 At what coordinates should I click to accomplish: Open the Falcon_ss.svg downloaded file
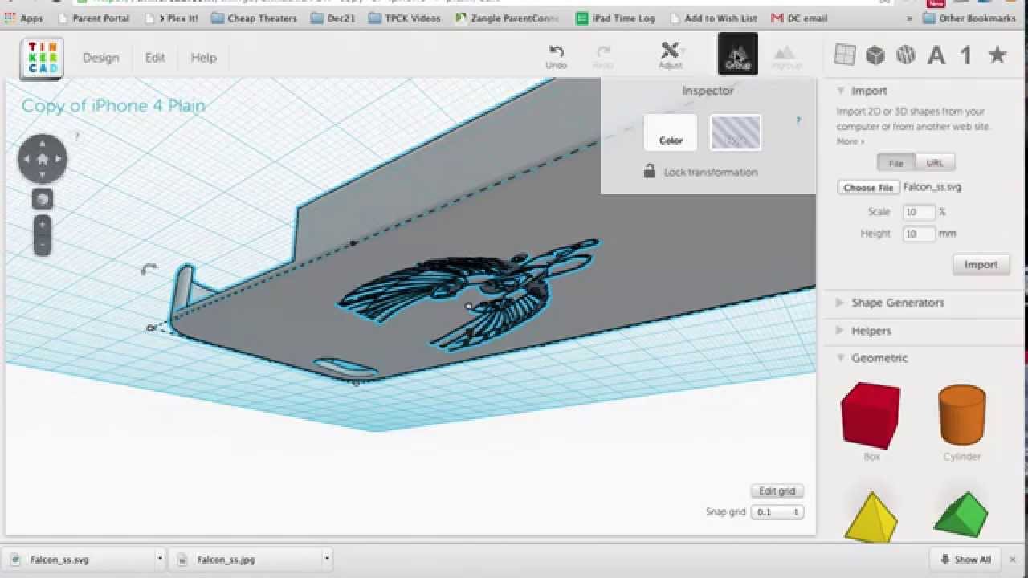coord(78,560)
